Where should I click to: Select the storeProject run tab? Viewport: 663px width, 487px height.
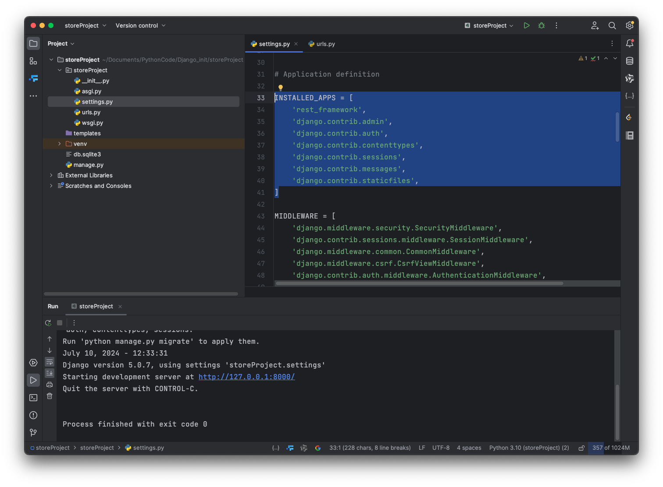[x=96, y=306]
